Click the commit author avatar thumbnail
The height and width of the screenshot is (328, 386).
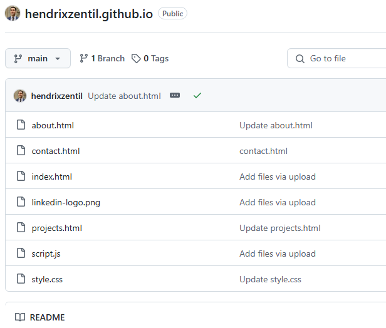[20, 96]
